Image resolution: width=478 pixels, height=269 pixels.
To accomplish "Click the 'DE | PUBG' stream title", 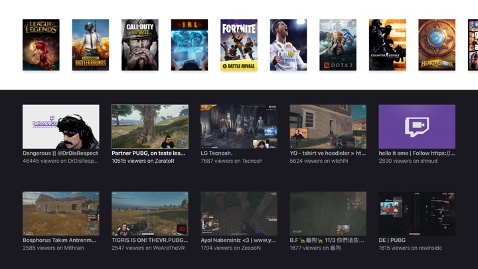I will pyautogui.click(x=392, y=240).
